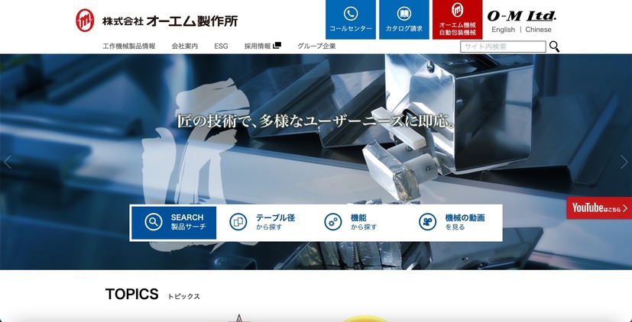Open グループ企業 menu item
The width and height of the screenshot is (632, 322).
(x=316, y=47)
